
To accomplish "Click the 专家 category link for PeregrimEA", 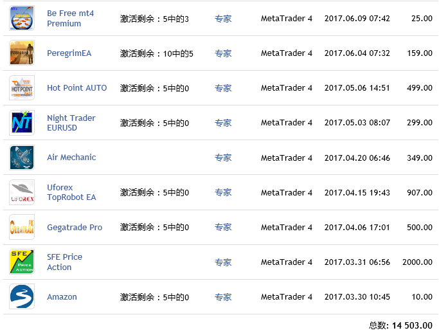I will [x=223, y=53].
